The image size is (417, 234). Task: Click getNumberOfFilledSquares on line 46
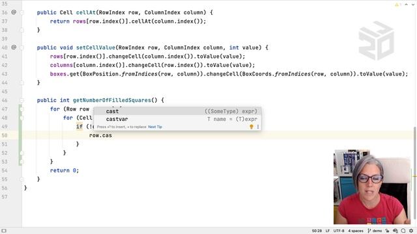point(112,100)
